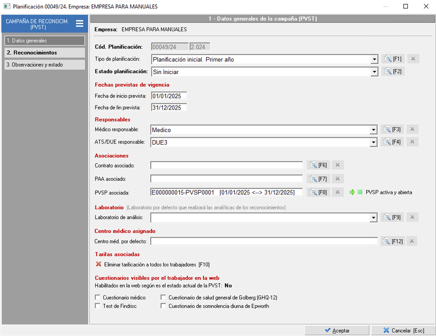Go to 3. Observaciones y estado

[x=44, y=65]
